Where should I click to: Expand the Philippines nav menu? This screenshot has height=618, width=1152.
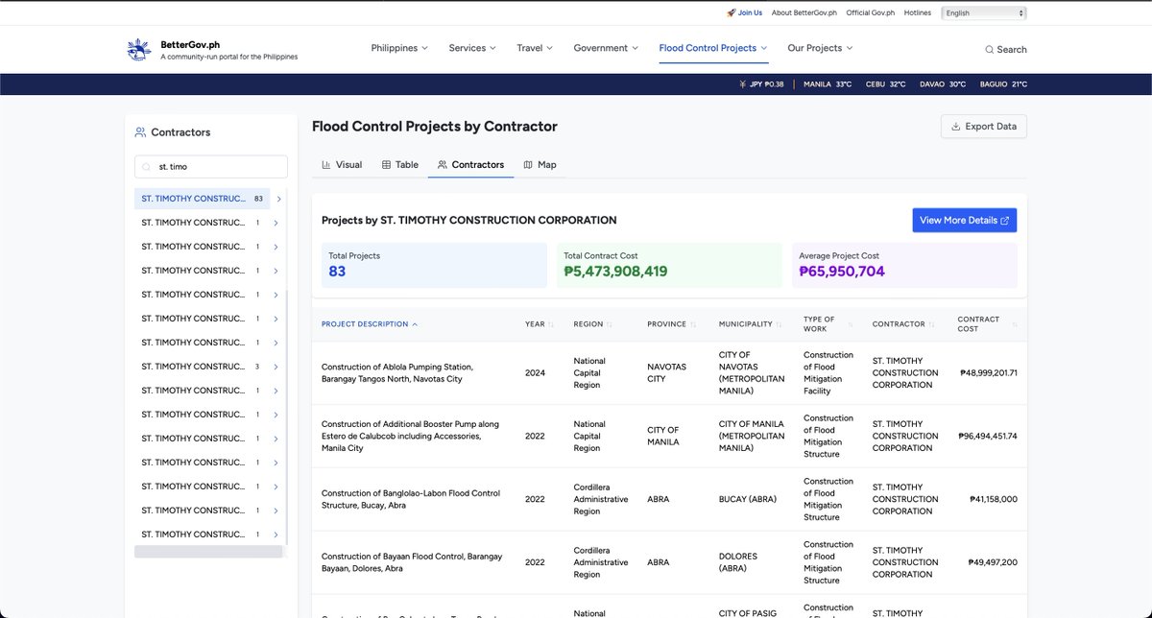click(x=399, y=48)
